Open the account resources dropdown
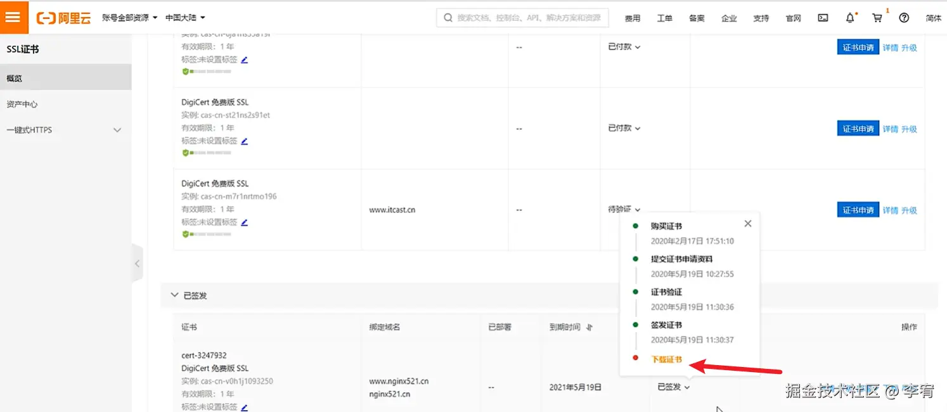Image resolution: width=947 pixels, height=412 pixels. 129,18
